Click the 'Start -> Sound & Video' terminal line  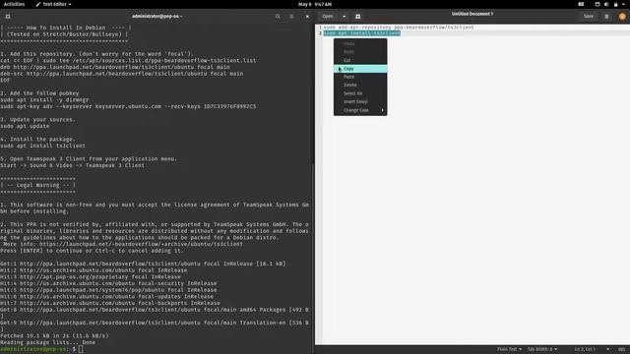[x=72, y=165]
